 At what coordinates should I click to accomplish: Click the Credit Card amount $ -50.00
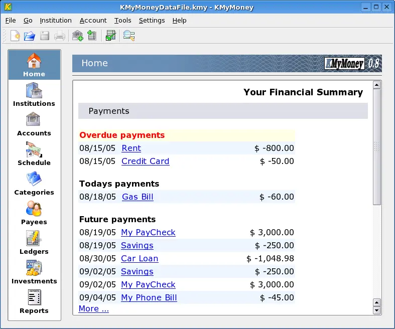(x=277, y=161)
